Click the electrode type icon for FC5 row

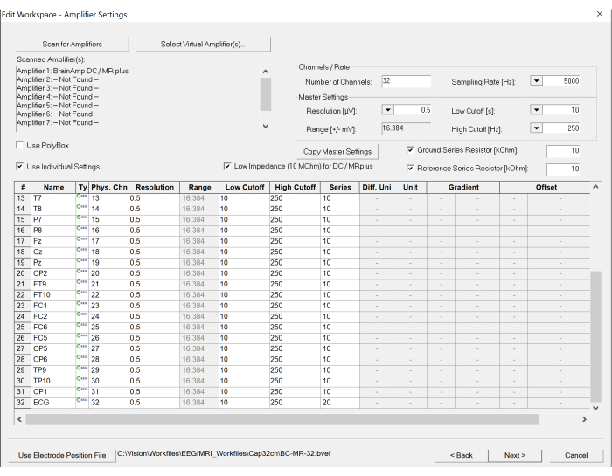click(x=81, y=335)
